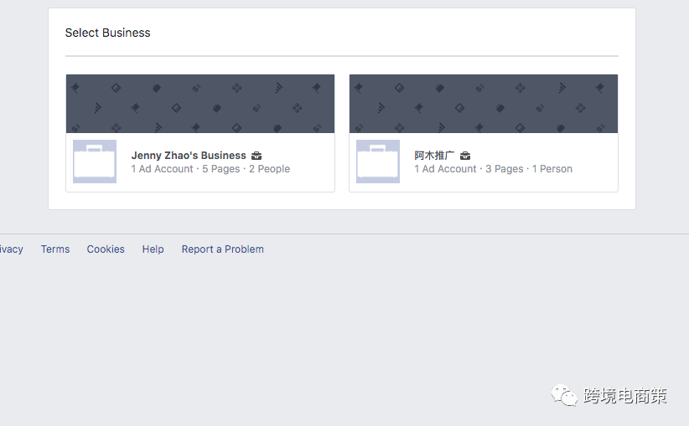689x426 pixels.
Task: Click the 'Select Business' heading
Action: (107, 33)
